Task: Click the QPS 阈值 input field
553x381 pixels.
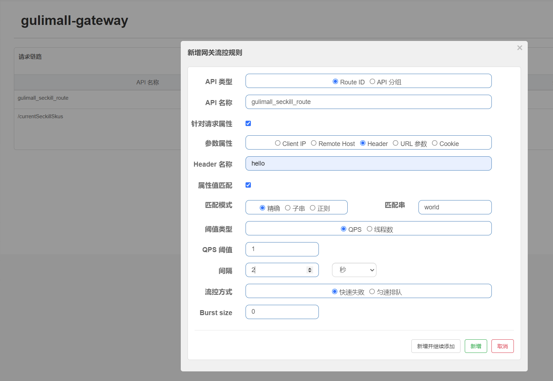Action: point(282,249)
